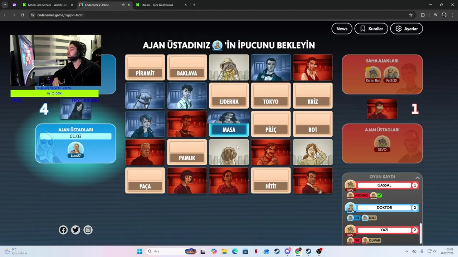Open the Instagram social link icon

pyautogui.click(x=88, y=230)
